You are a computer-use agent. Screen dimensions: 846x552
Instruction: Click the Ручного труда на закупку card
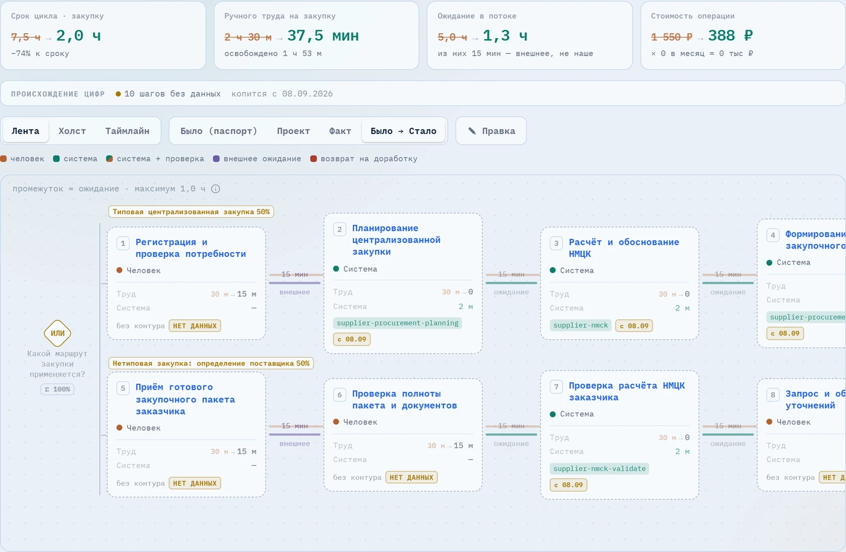pyautogui.click(x=316, y=35)
